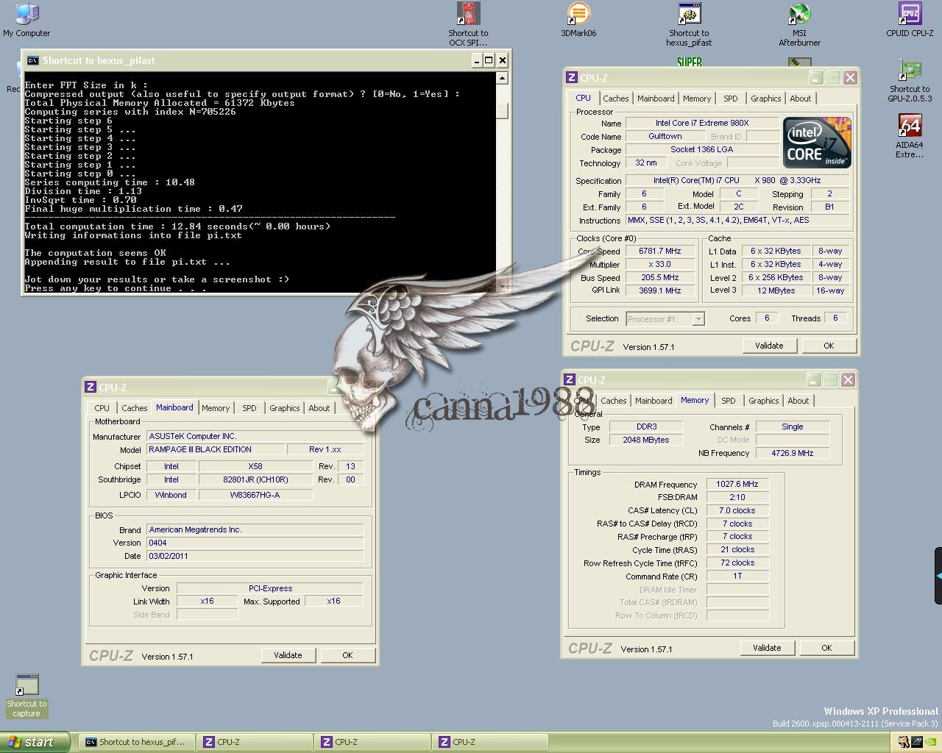Launch the 3DMark06 desktop icon

[x=578, y=20]
